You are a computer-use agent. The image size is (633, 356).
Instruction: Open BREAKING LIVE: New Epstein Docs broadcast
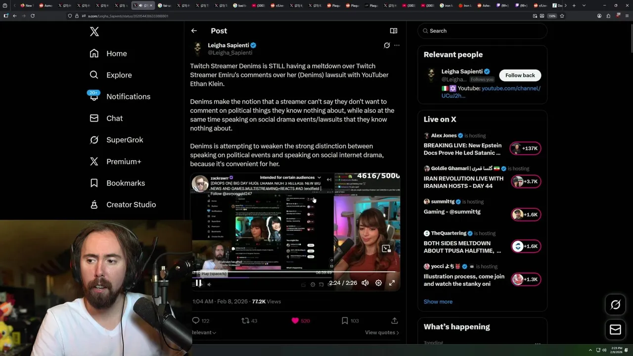[x=462, y=149]
